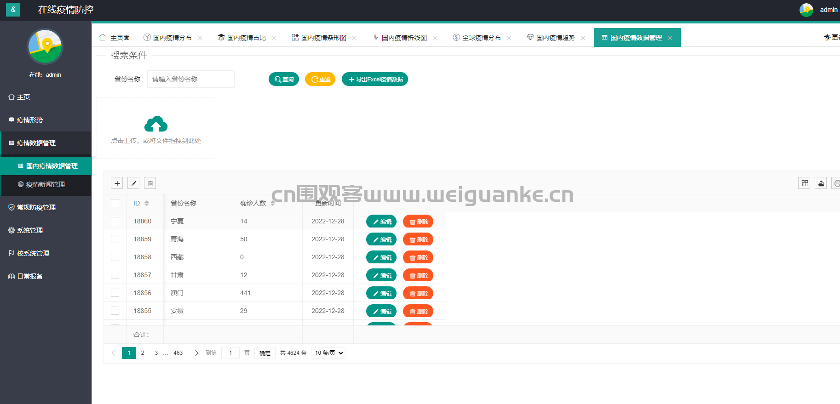Image resolution: width=840 pixels, height=404 pixels.
Task: Click the cloud upload icon
Action: coord(156,124)
